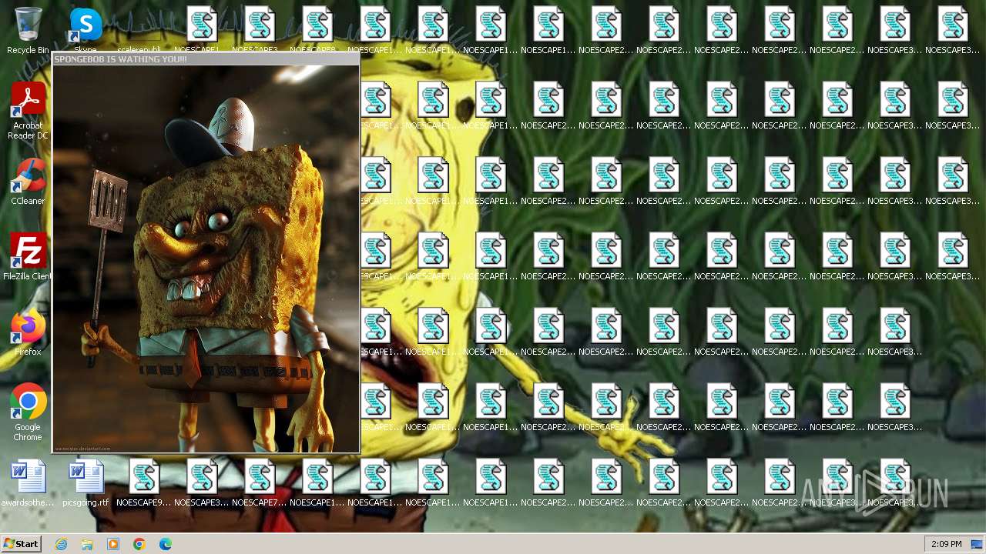Select the picsgoing.rtf document icon

tap(86, 483)
